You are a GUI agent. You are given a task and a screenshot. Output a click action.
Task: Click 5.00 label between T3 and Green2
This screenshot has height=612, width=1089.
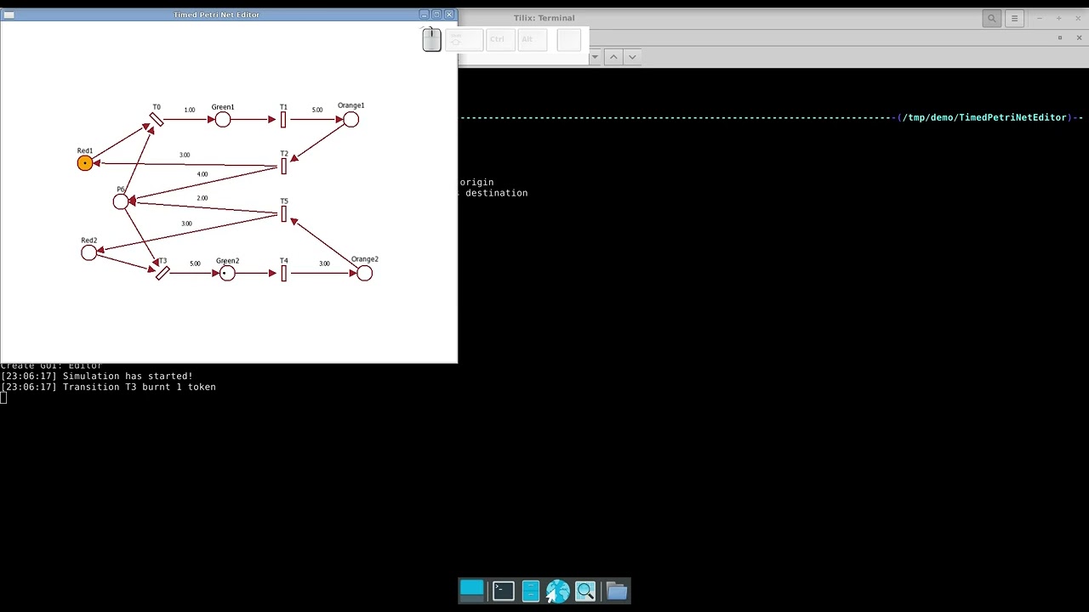point(196,263)
